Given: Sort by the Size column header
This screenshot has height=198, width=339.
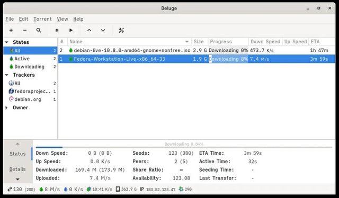Looking at the screenshot, I should [x=200, y=42].
